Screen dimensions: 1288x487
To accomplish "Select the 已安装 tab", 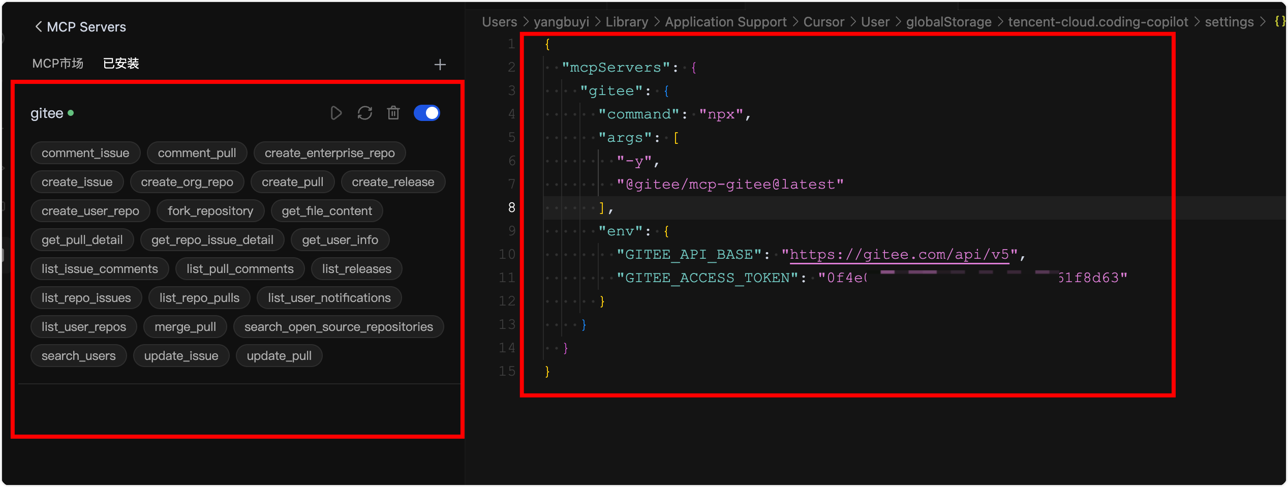I will click(121, 63).
